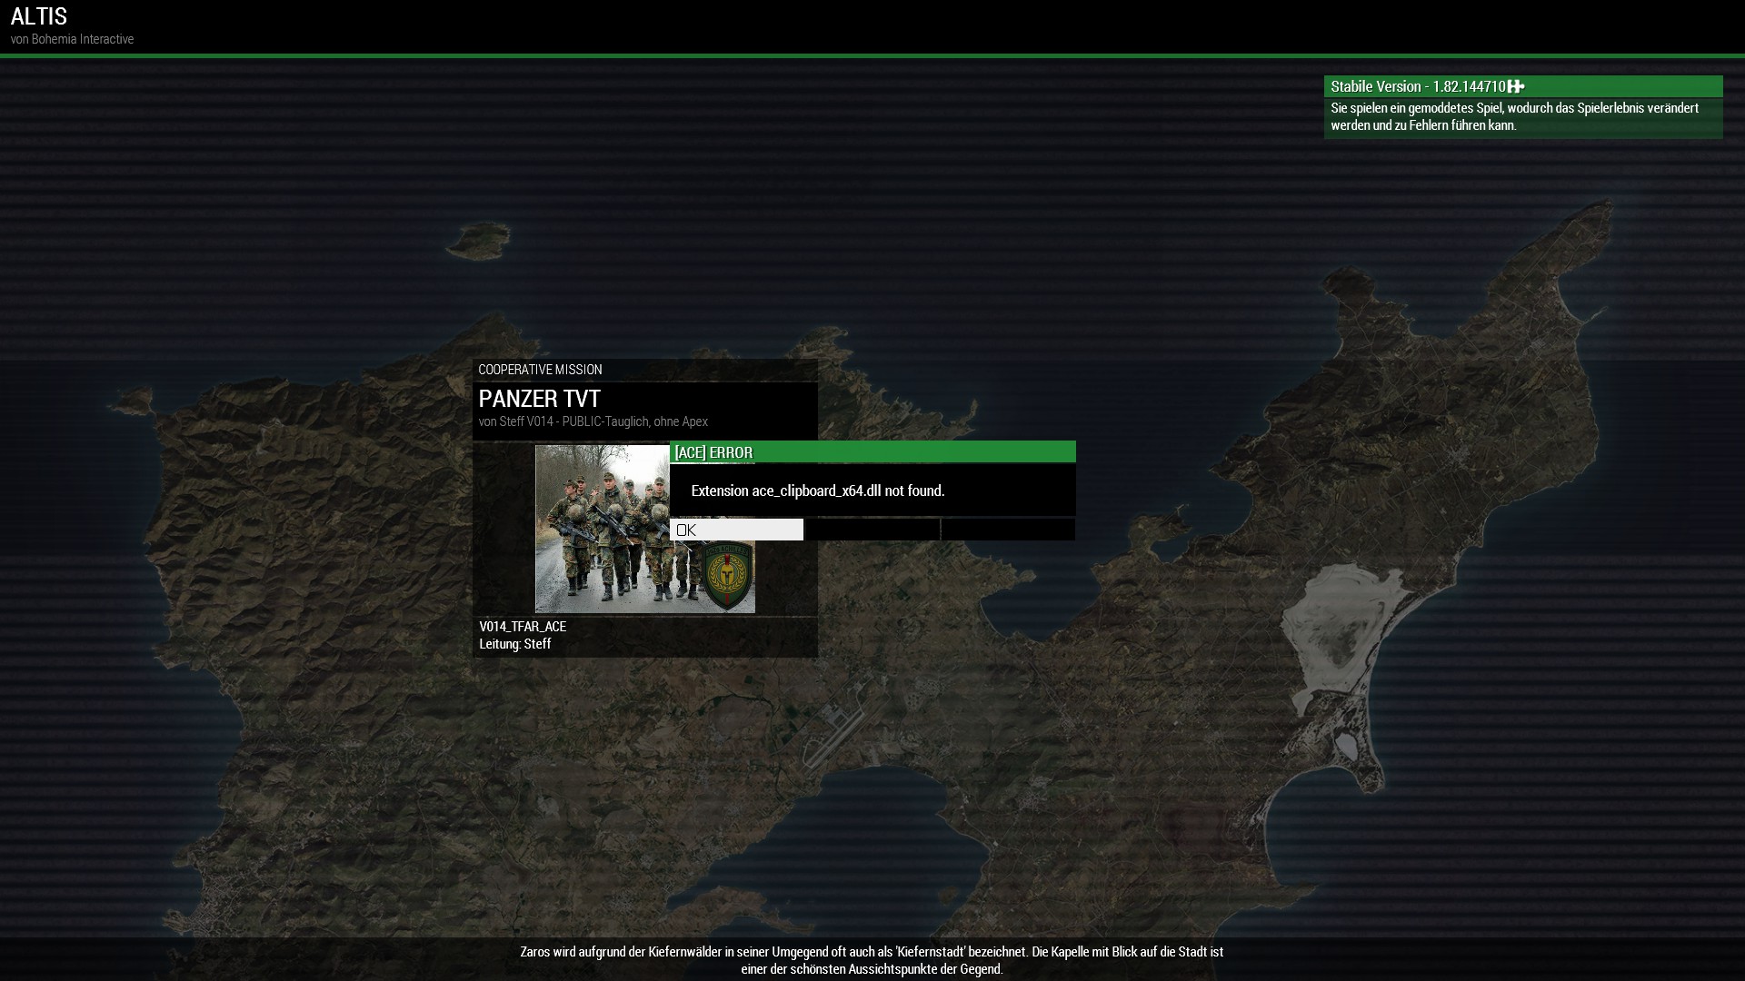Click the ALTIS map title

click(39, 16)
